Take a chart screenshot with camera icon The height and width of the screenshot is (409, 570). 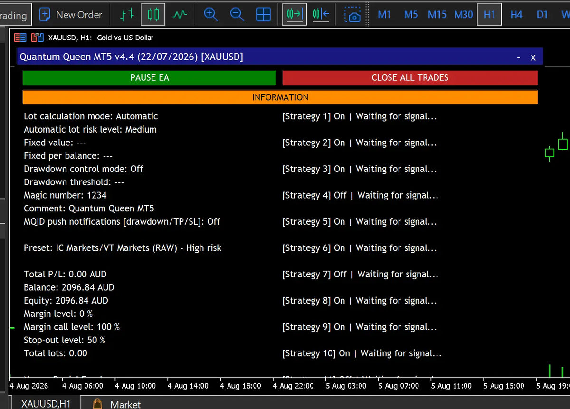352,15
